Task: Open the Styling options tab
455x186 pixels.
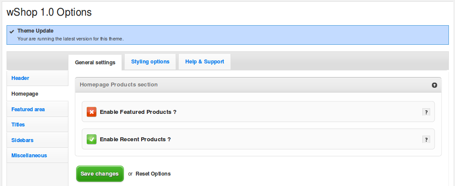Action: click(x=150, y=62)
